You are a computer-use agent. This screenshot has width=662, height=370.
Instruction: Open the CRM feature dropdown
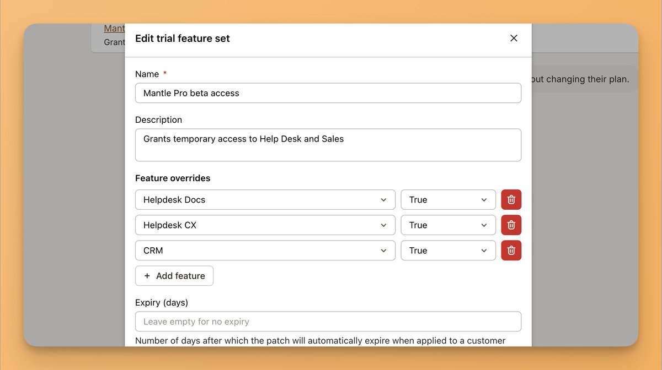point(265,251)
